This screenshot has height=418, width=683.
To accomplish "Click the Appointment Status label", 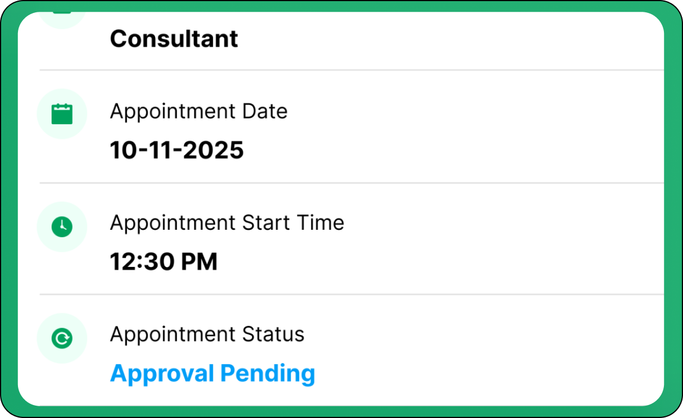I will 207,334.
